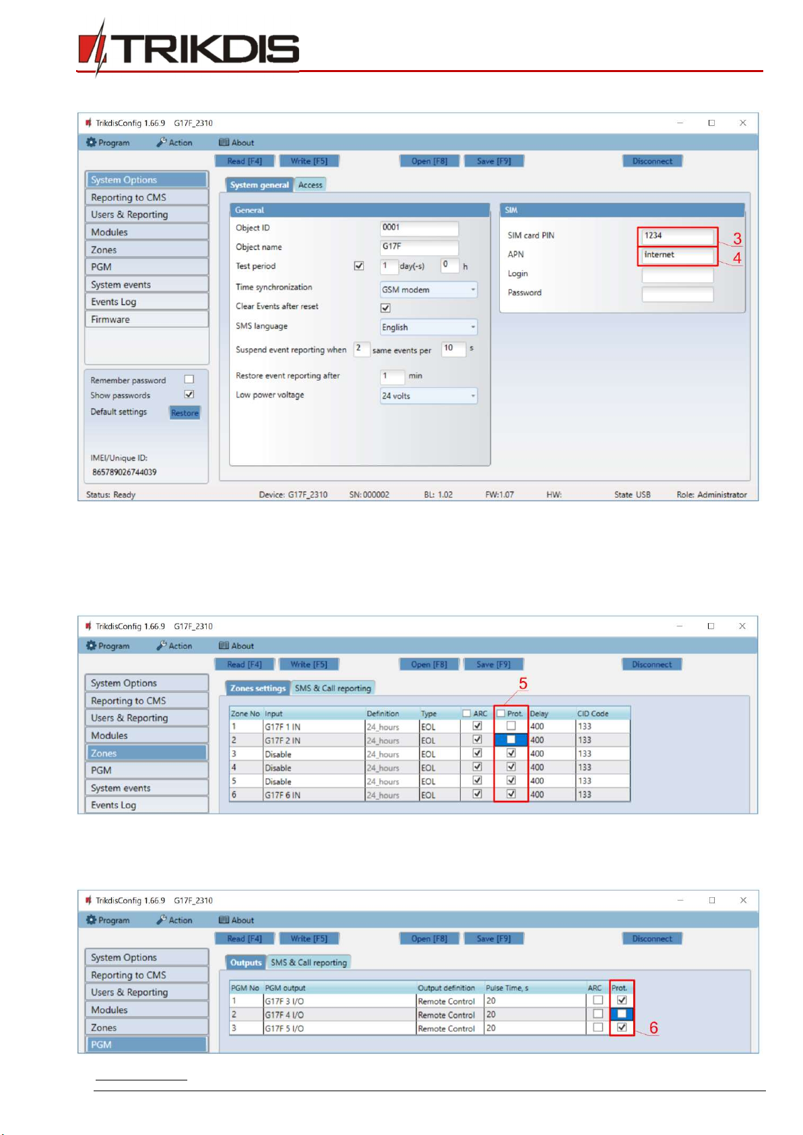Click the Program gear icon in the PGM window
Screen dimensions: 803x1135
click(x=91, y=919)
